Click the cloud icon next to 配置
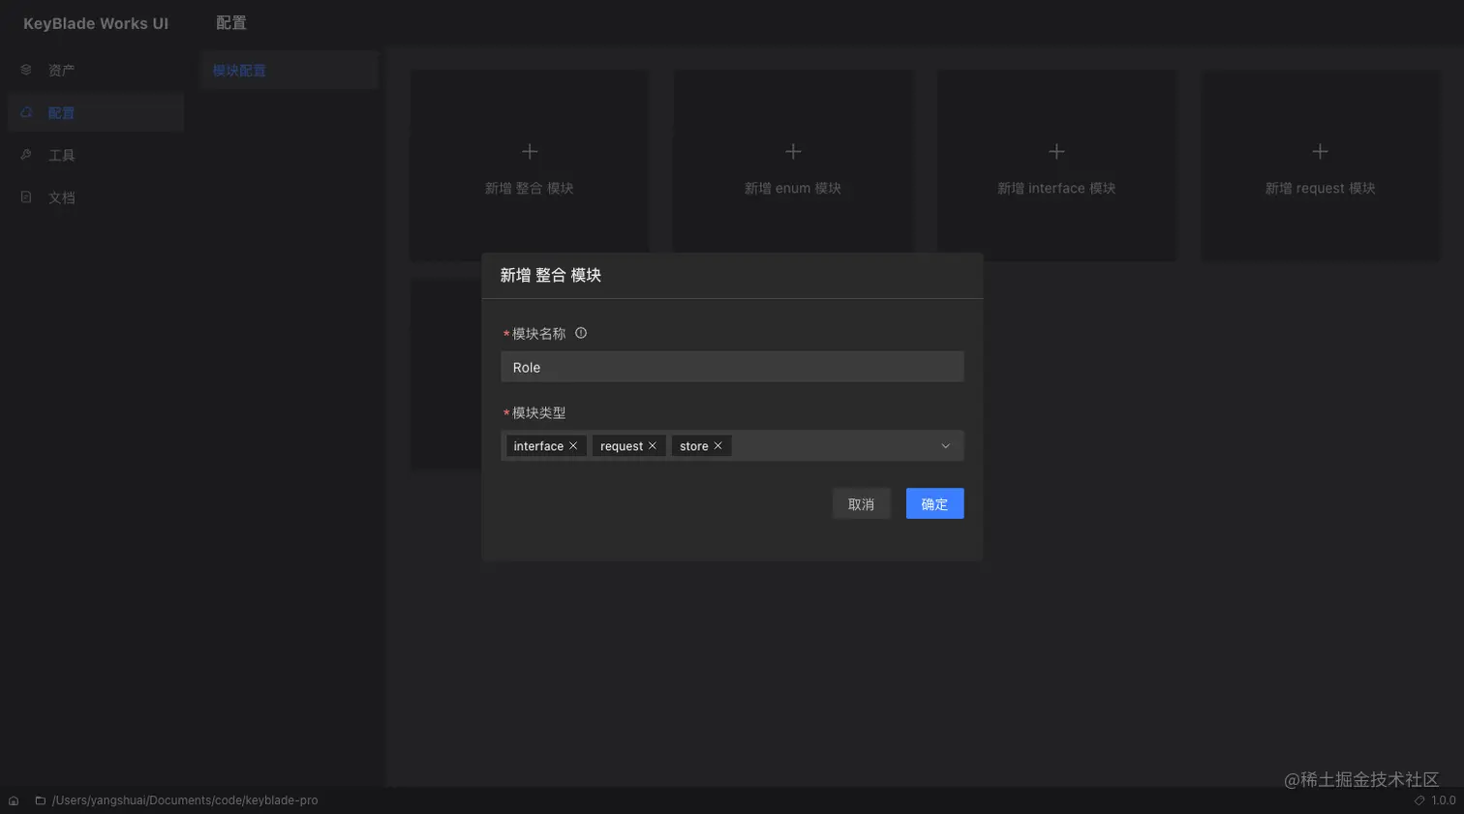This screenshot has height=814, width=1464. 24,111
